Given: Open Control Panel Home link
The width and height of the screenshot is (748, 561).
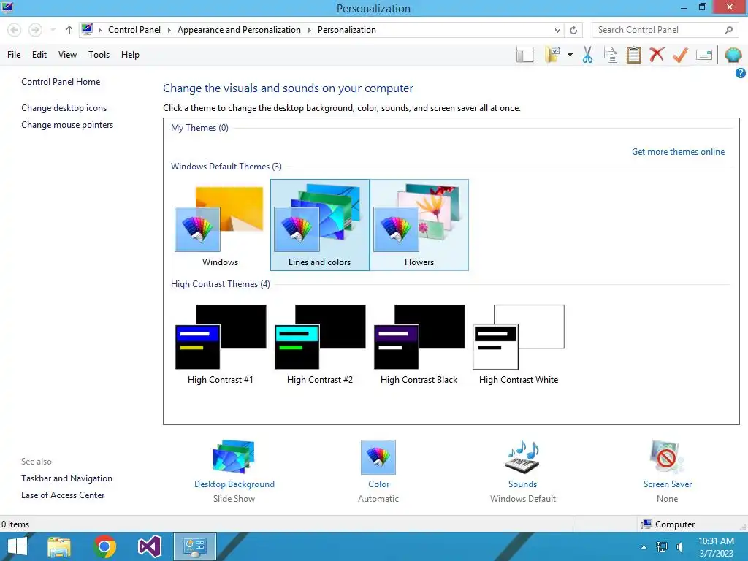Looking at the screenshot, I should pyautogui.click(x=61, y=82).
